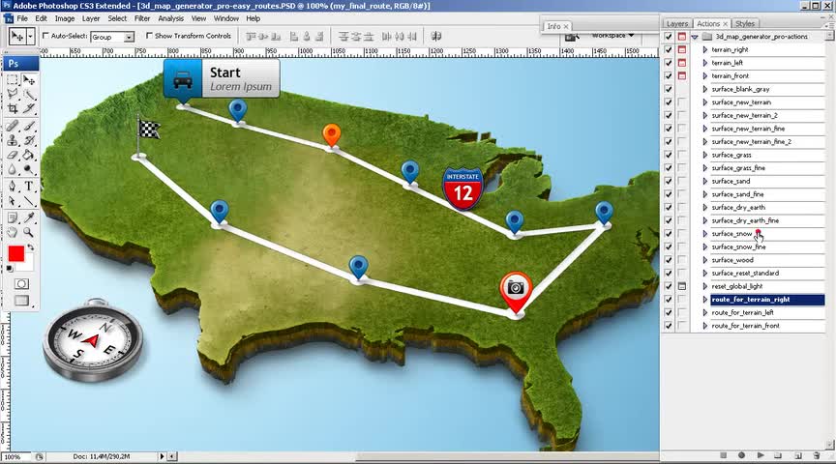Select the Magic Wand tool

coord(29,95)
